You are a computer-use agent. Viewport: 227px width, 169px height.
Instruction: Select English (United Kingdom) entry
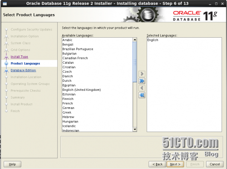pos(97,90)
